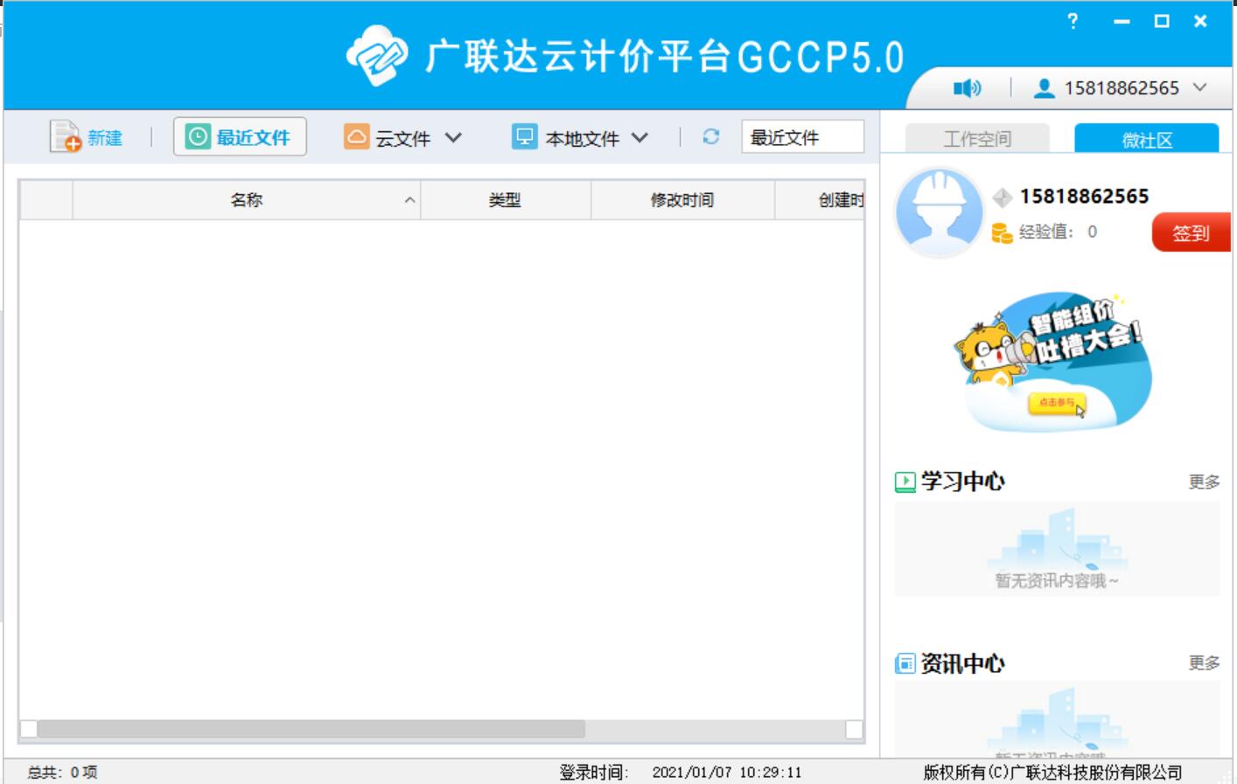Open the 最近文件 recent files button

pos(240,137)
